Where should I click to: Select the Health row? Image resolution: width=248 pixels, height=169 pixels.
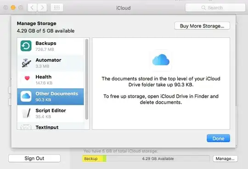pos(51,80)
